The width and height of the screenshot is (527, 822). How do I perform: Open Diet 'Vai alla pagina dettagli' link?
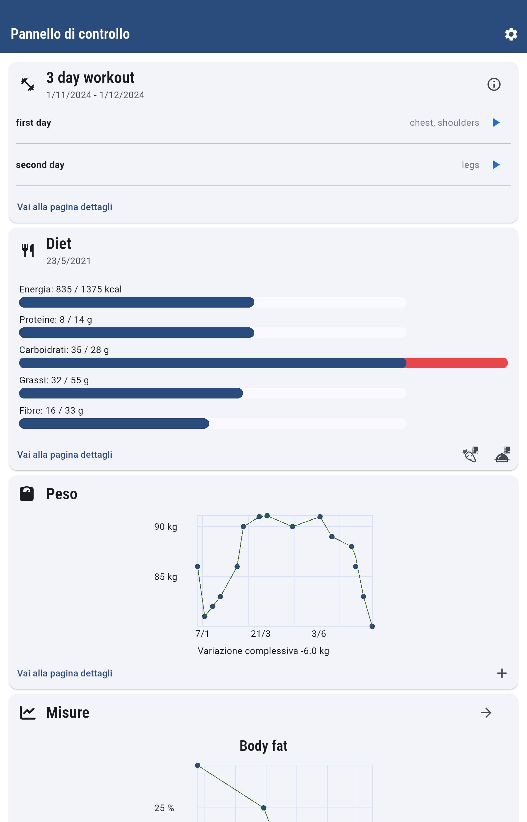65,454
